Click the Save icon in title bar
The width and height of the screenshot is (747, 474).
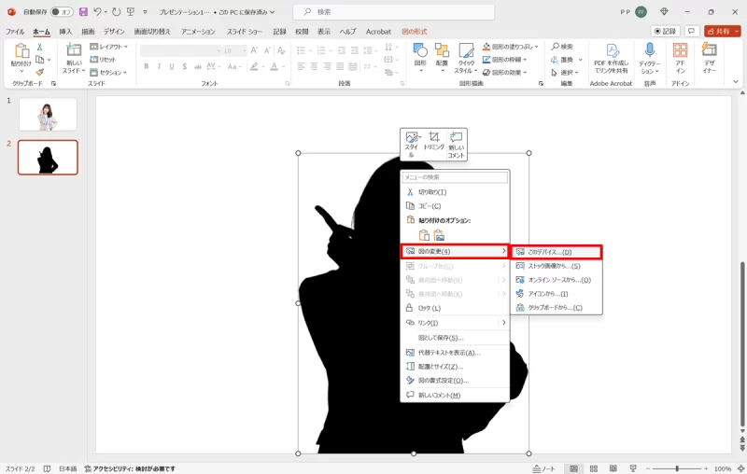tap(83, 11)
